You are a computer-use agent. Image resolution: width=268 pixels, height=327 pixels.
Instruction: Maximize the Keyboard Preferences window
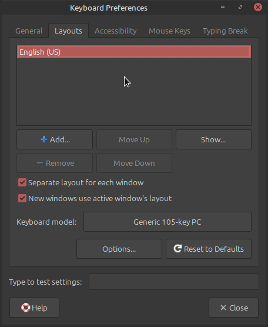click(x=240, y=7)
